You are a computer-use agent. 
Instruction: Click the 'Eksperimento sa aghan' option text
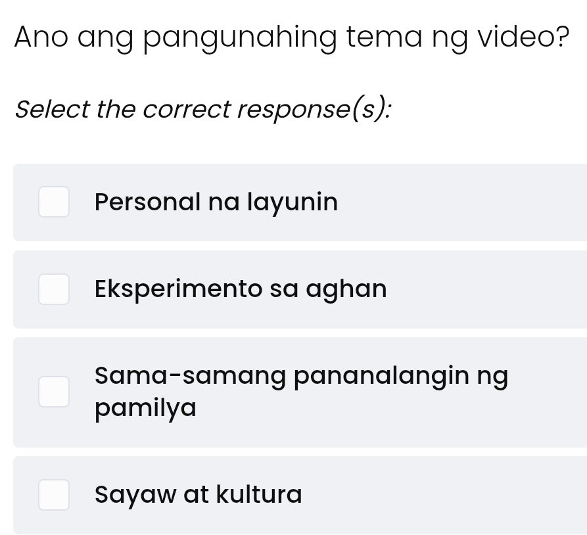coord(241,289)
